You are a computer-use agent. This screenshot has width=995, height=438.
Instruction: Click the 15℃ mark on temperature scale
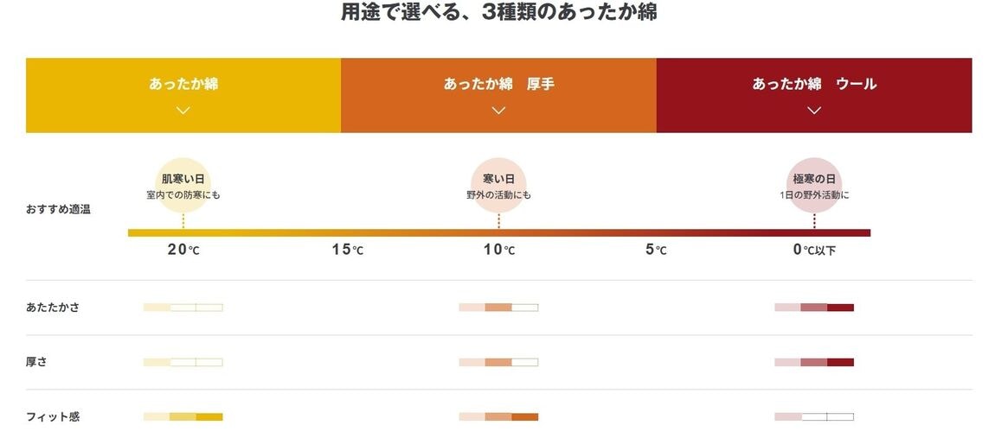(347, 251)
